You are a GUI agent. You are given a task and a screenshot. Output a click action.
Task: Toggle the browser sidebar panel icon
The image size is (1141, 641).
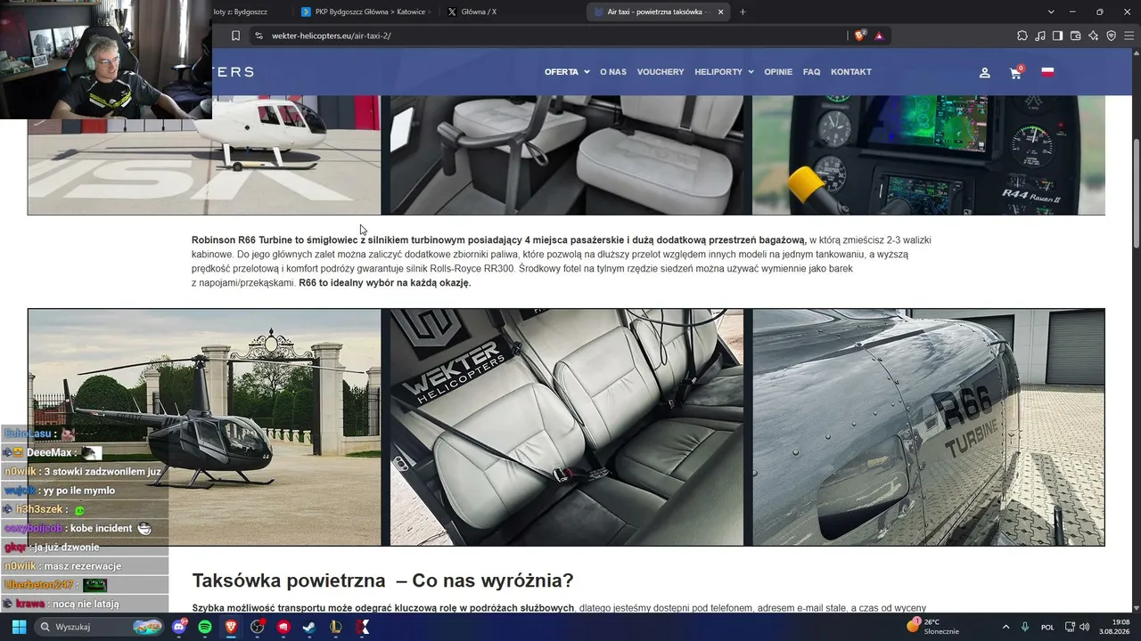click(x=1058, y=36)
